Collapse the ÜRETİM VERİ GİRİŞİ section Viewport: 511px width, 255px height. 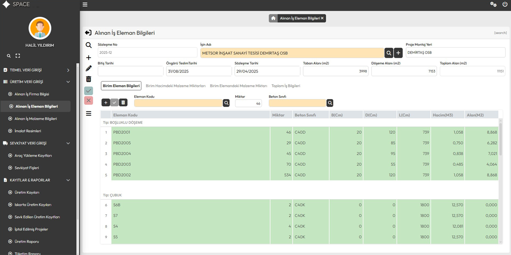[68, 82]
